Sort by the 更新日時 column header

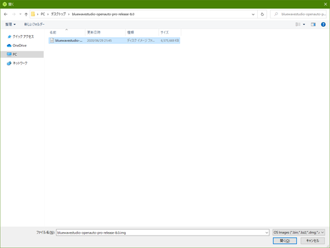pyautogui.click(x=105, y=32)
